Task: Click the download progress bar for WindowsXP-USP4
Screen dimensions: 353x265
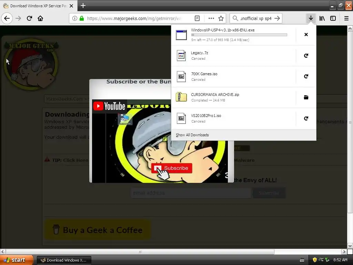Action: 239,35
